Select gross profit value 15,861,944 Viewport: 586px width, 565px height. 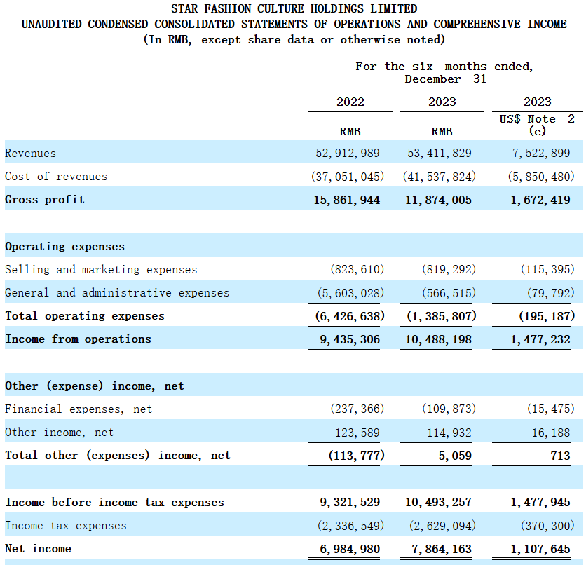click(347, 200)
